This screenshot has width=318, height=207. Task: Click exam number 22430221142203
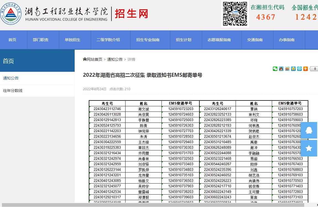107,131
